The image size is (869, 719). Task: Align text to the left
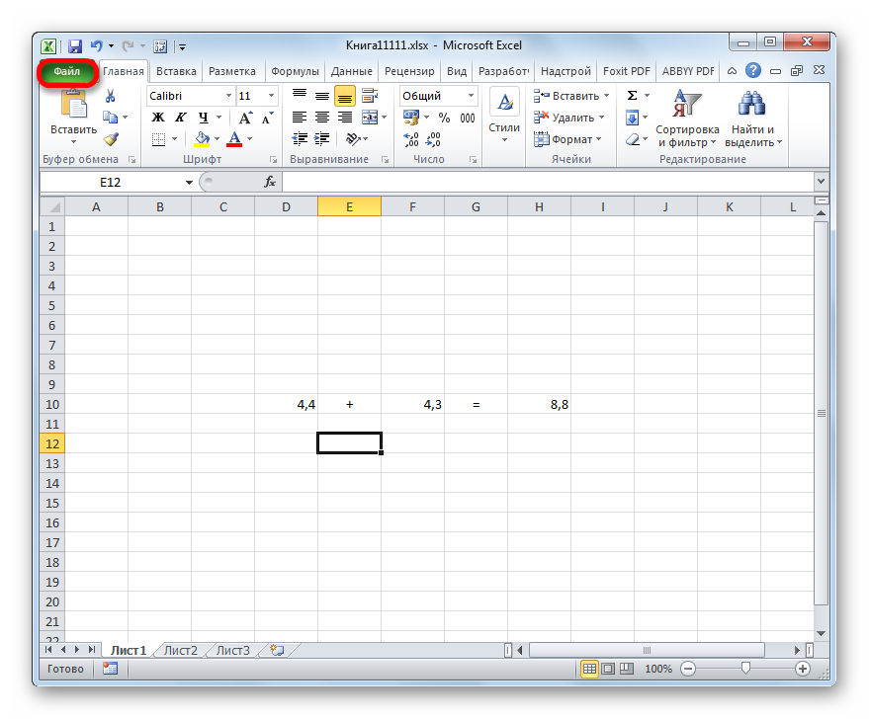300,118
